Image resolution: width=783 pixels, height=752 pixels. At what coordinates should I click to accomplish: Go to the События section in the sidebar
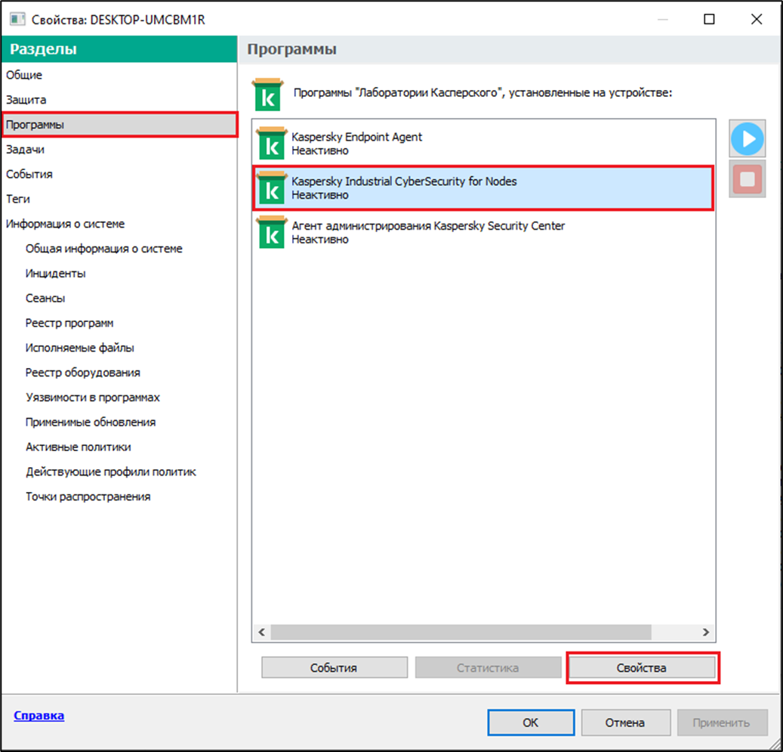pyautogui.click(x=29, y=175)
